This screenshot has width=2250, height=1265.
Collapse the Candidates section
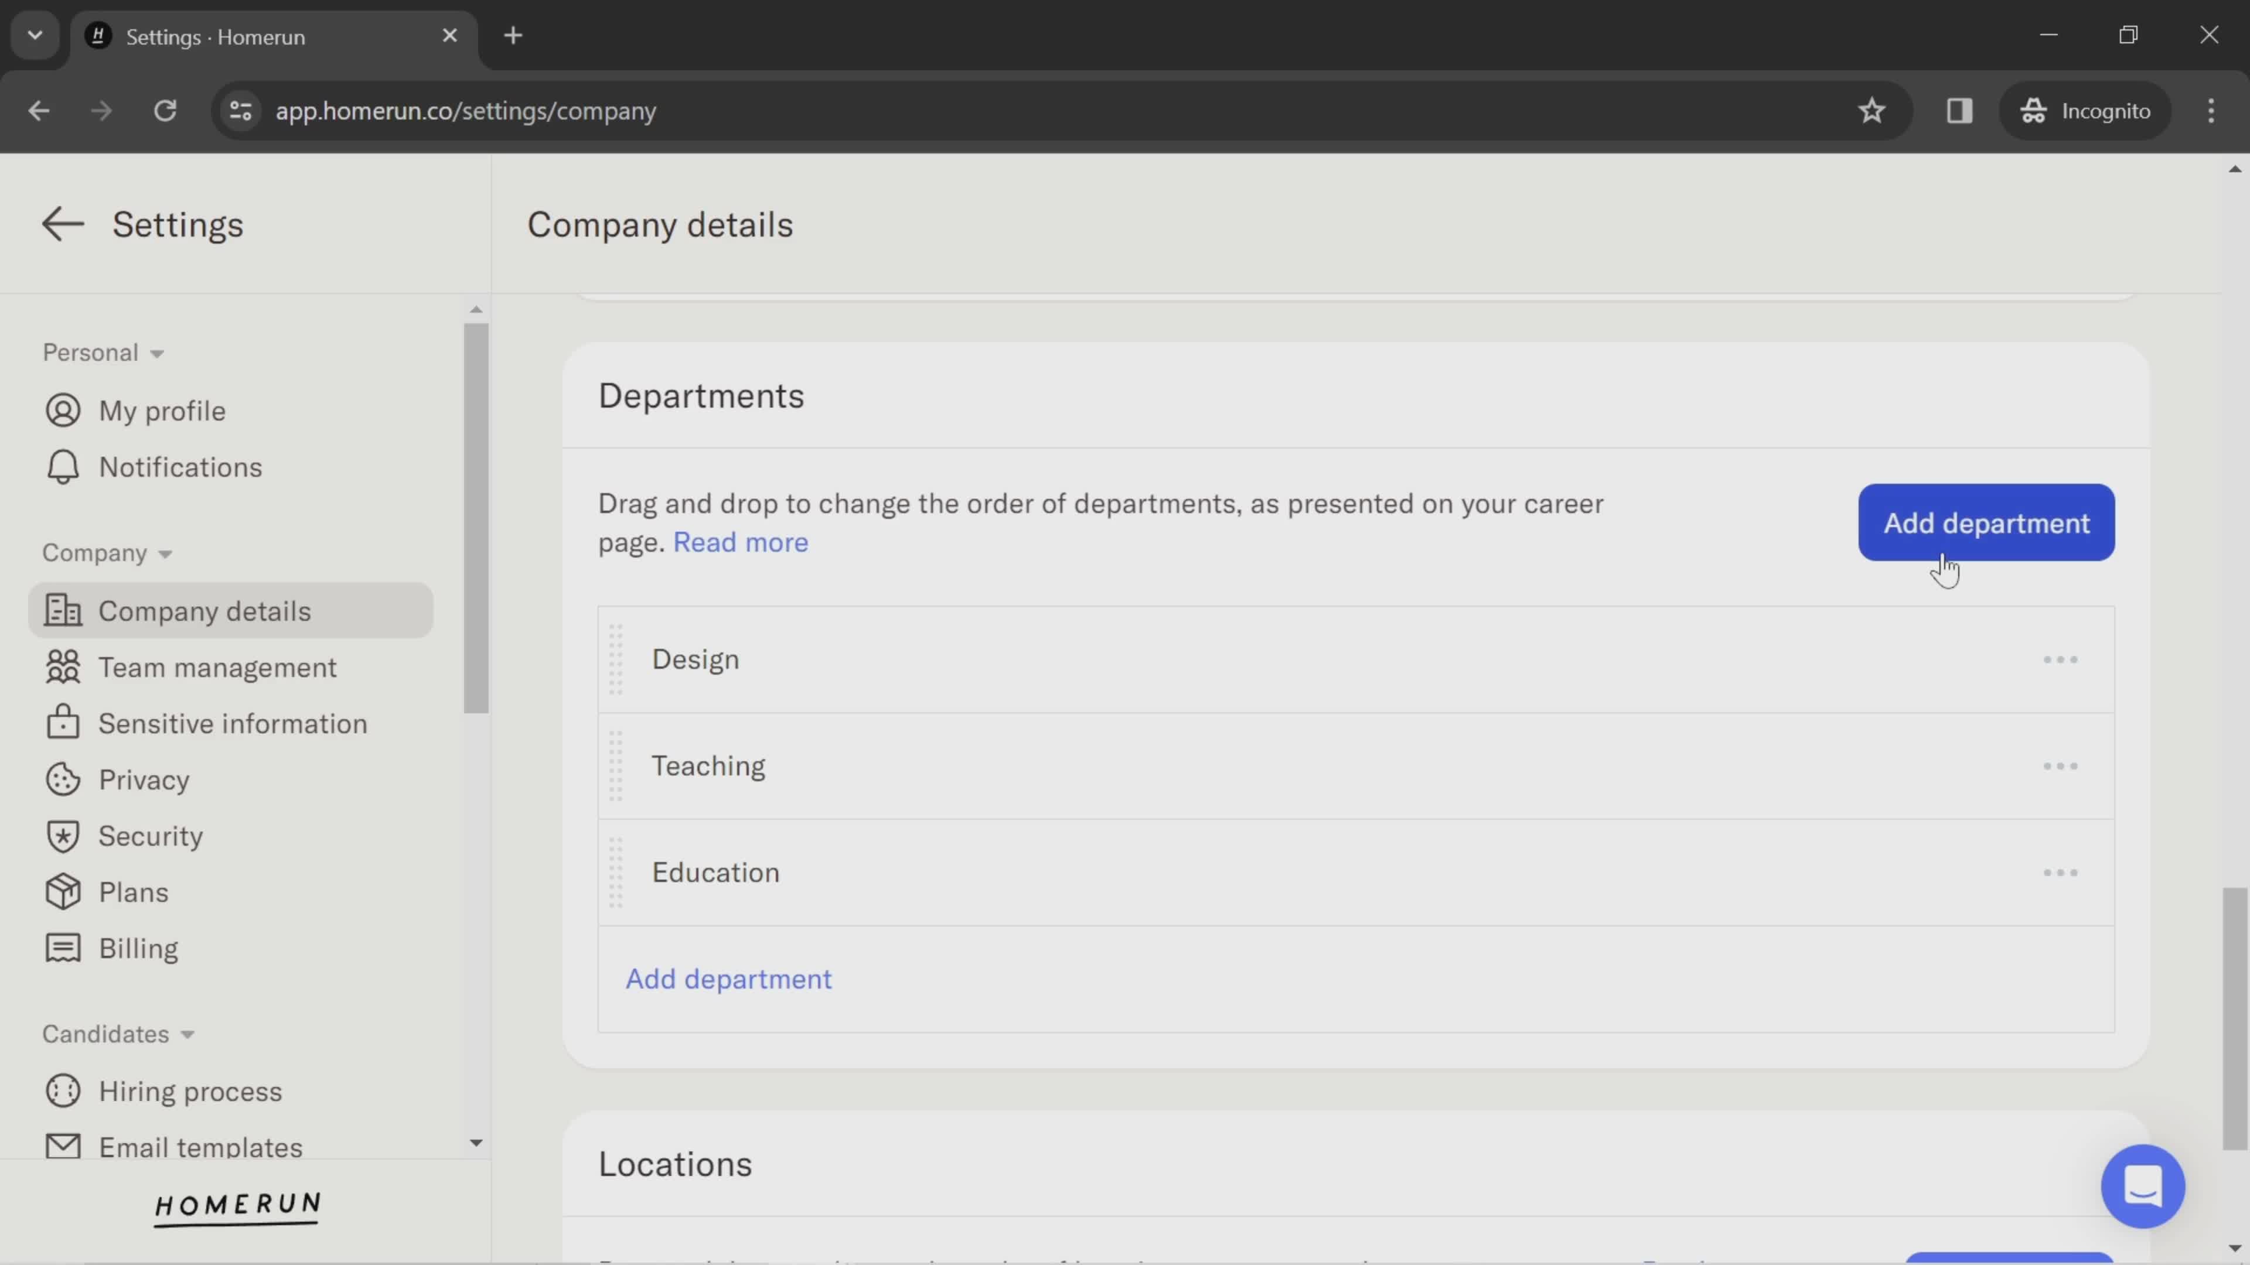[119, 1034]
